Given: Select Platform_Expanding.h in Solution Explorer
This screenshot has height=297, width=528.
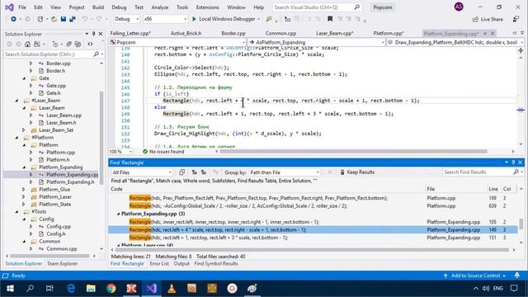Looking at the screenshot, I should [70, 181].
